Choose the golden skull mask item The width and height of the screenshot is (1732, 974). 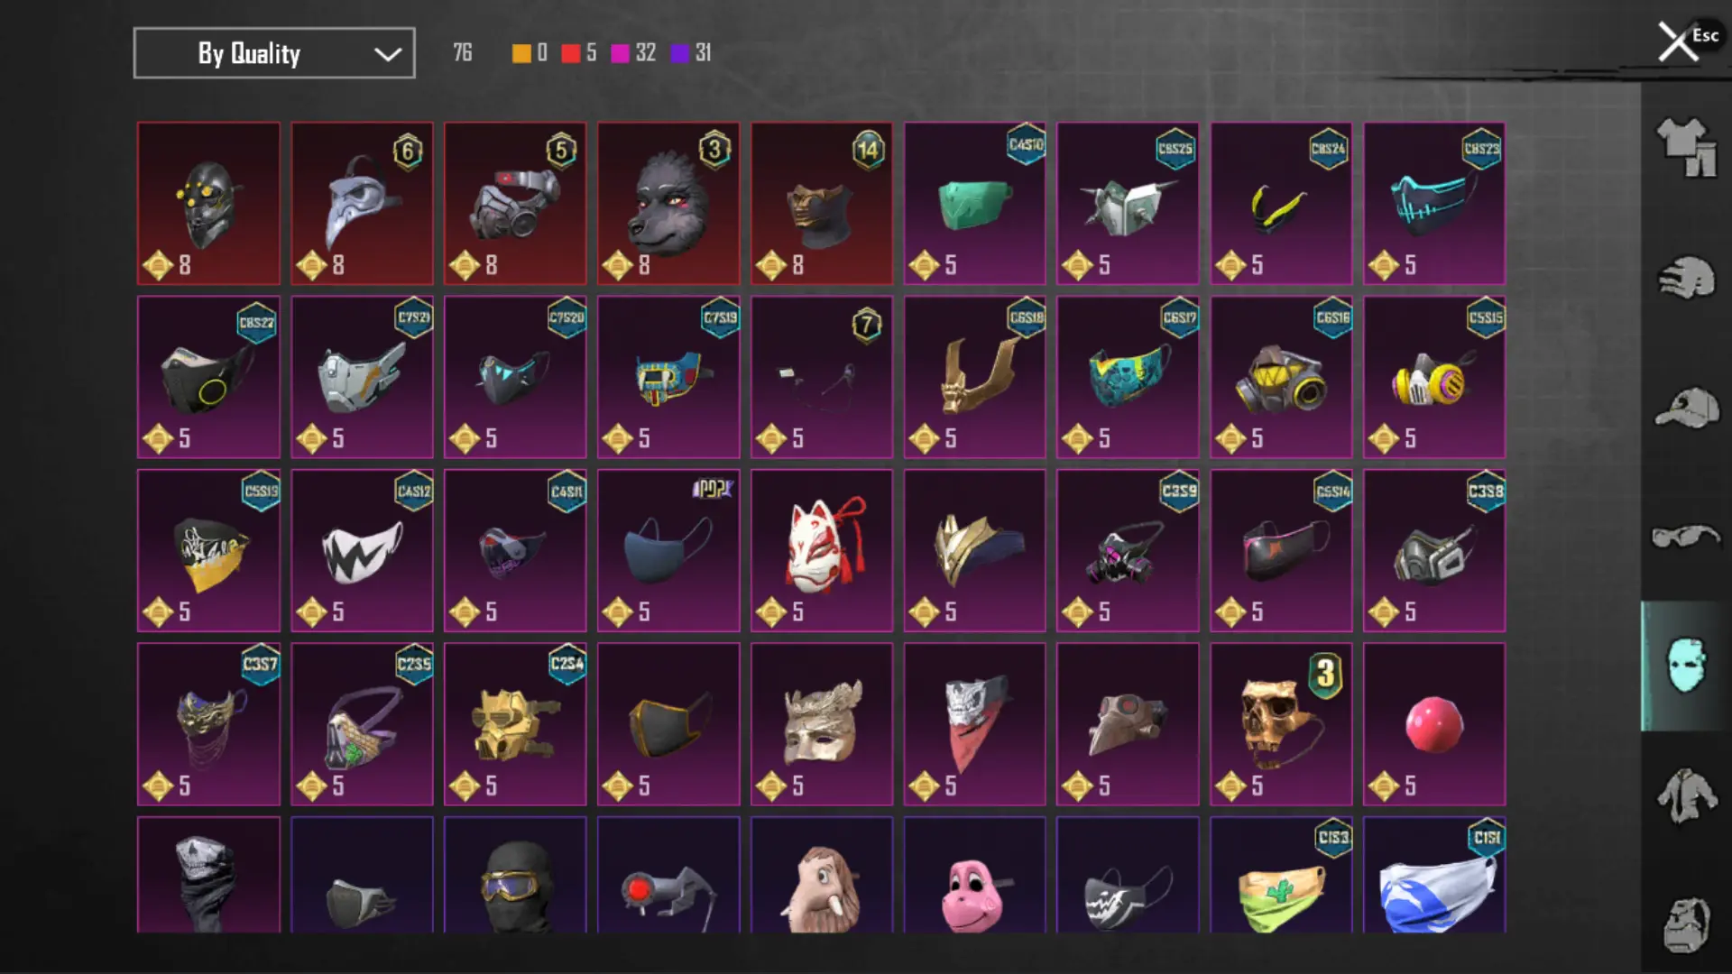click(x=1281, y=724)
